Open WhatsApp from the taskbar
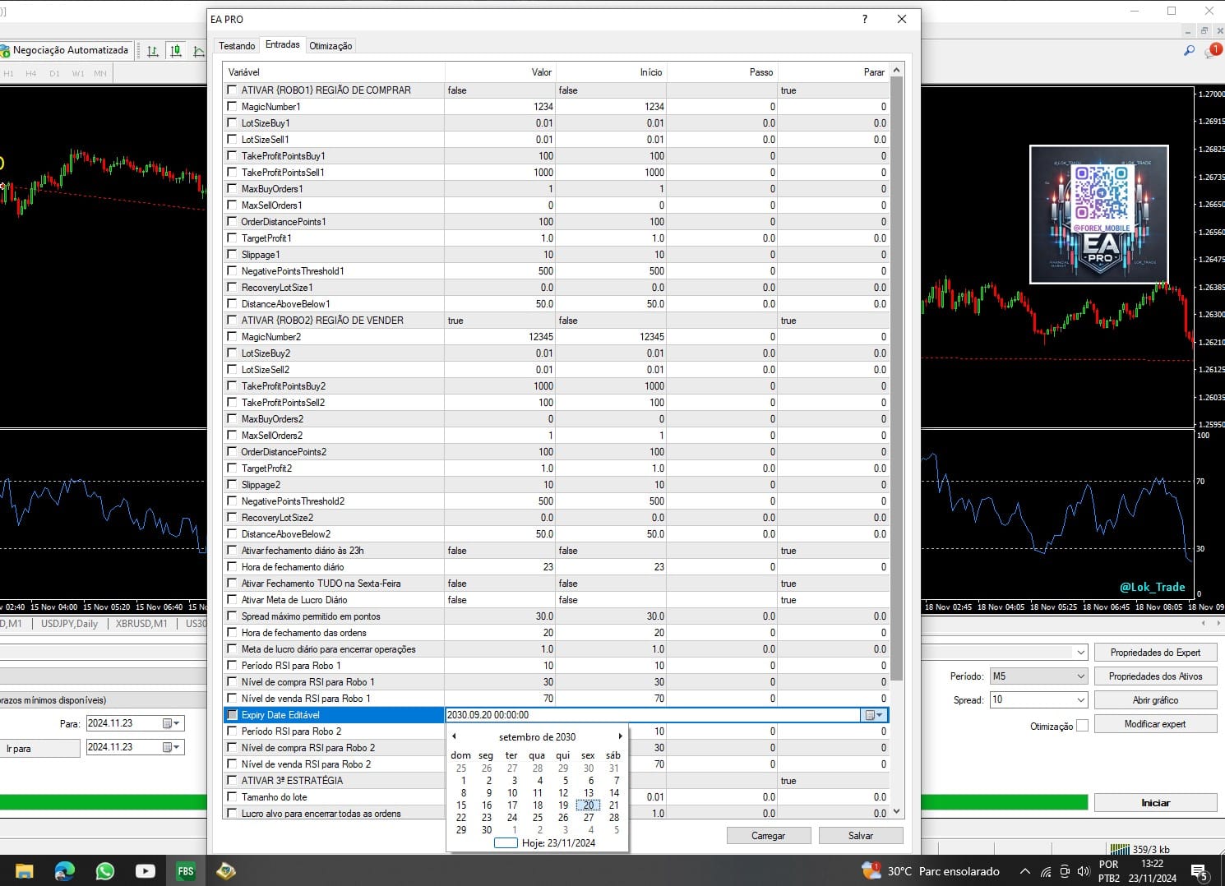The width and height of the screenshot is (1225, 886). coord(105,871)
